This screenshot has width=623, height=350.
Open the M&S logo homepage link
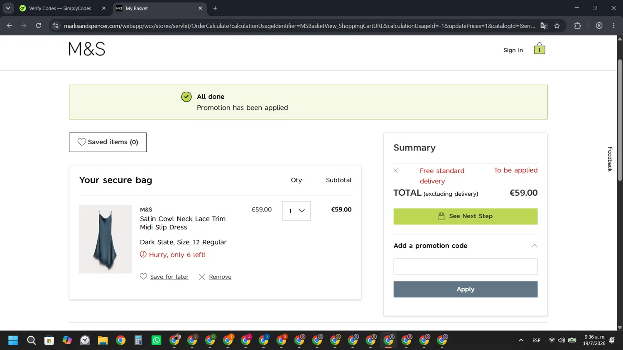87,49
